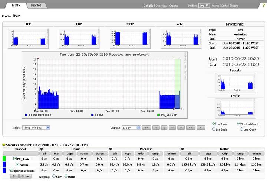Go to end with the >| button
Image resolution: width=267 pixels, height=183 pixels.
(201, 128)
